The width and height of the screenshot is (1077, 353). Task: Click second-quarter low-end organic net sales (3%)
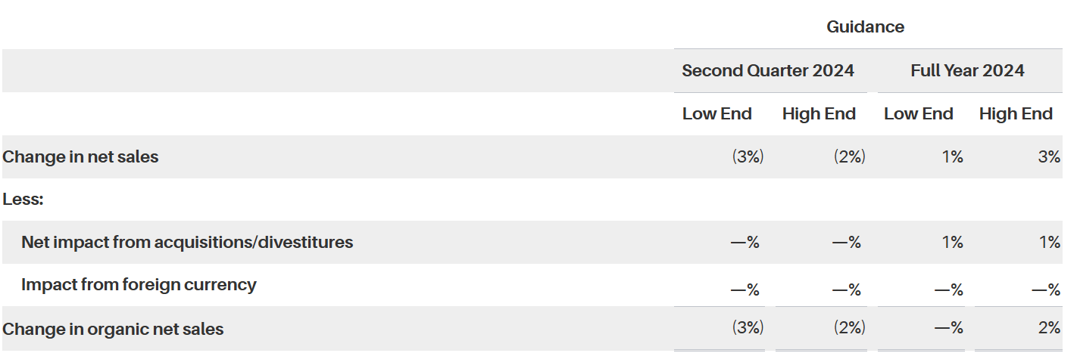(x=748, y=328)
